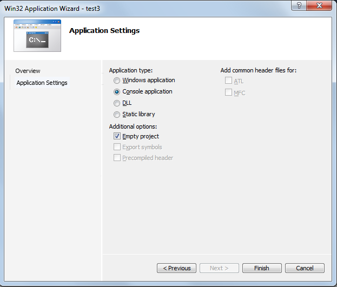Go to the Overview page
The image size is (337, 287).
(28, 71)
